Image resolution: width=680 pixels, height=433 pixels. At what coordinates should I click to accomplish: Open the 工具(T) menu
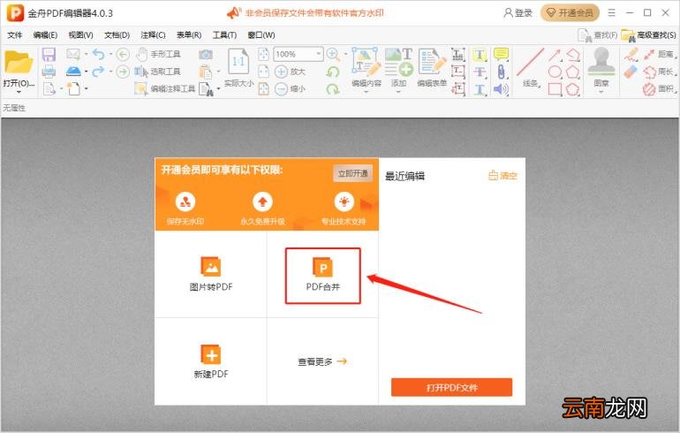pyautogui.click(x=224, y=35)
